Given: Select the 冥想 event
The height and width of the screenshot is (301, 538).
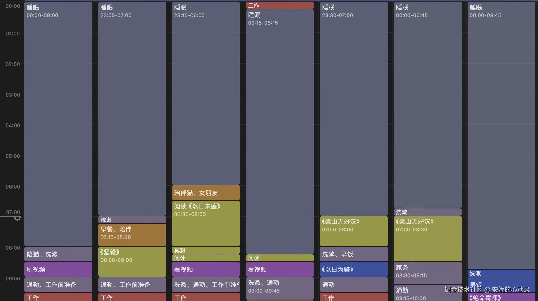Looking at the screenshot, I should point(206,250).
